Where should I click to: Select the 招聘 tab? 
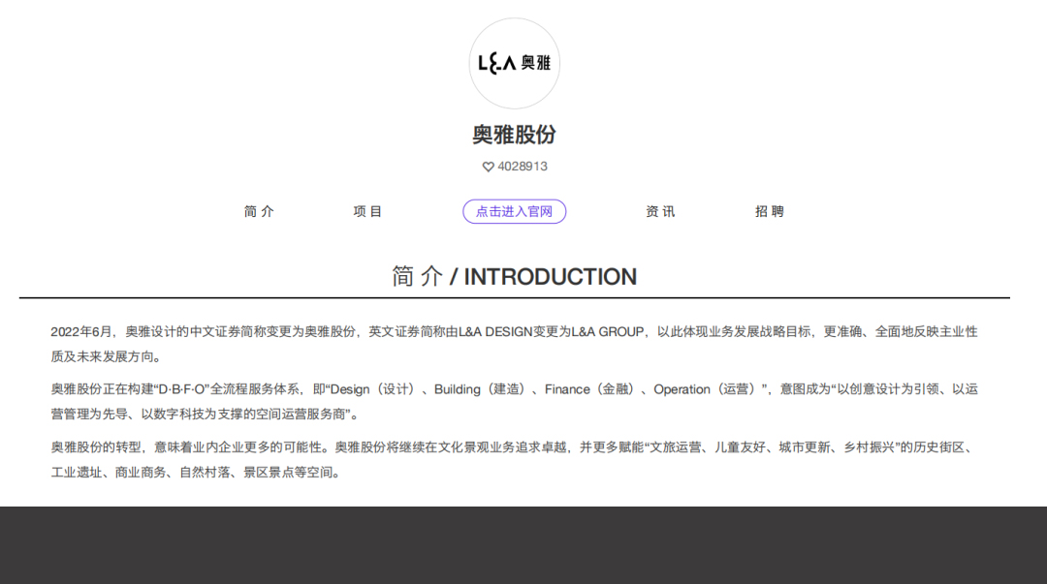(769, 211)
